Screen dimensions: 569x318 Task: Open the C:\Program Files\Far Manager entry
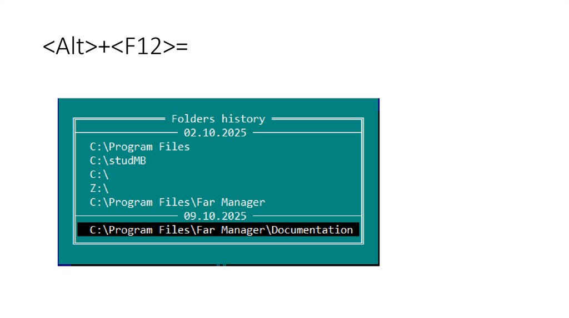coord(177,202)
